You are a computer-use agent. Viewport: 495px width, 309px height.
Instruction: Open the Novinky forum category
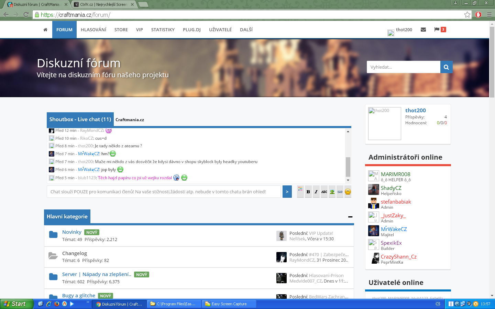point(72,232)
